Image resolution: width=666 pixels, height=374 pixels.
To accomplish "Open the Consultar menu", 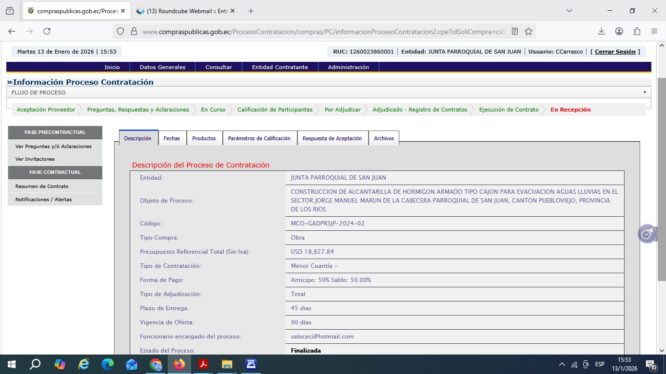I will (x=218, y=67).
